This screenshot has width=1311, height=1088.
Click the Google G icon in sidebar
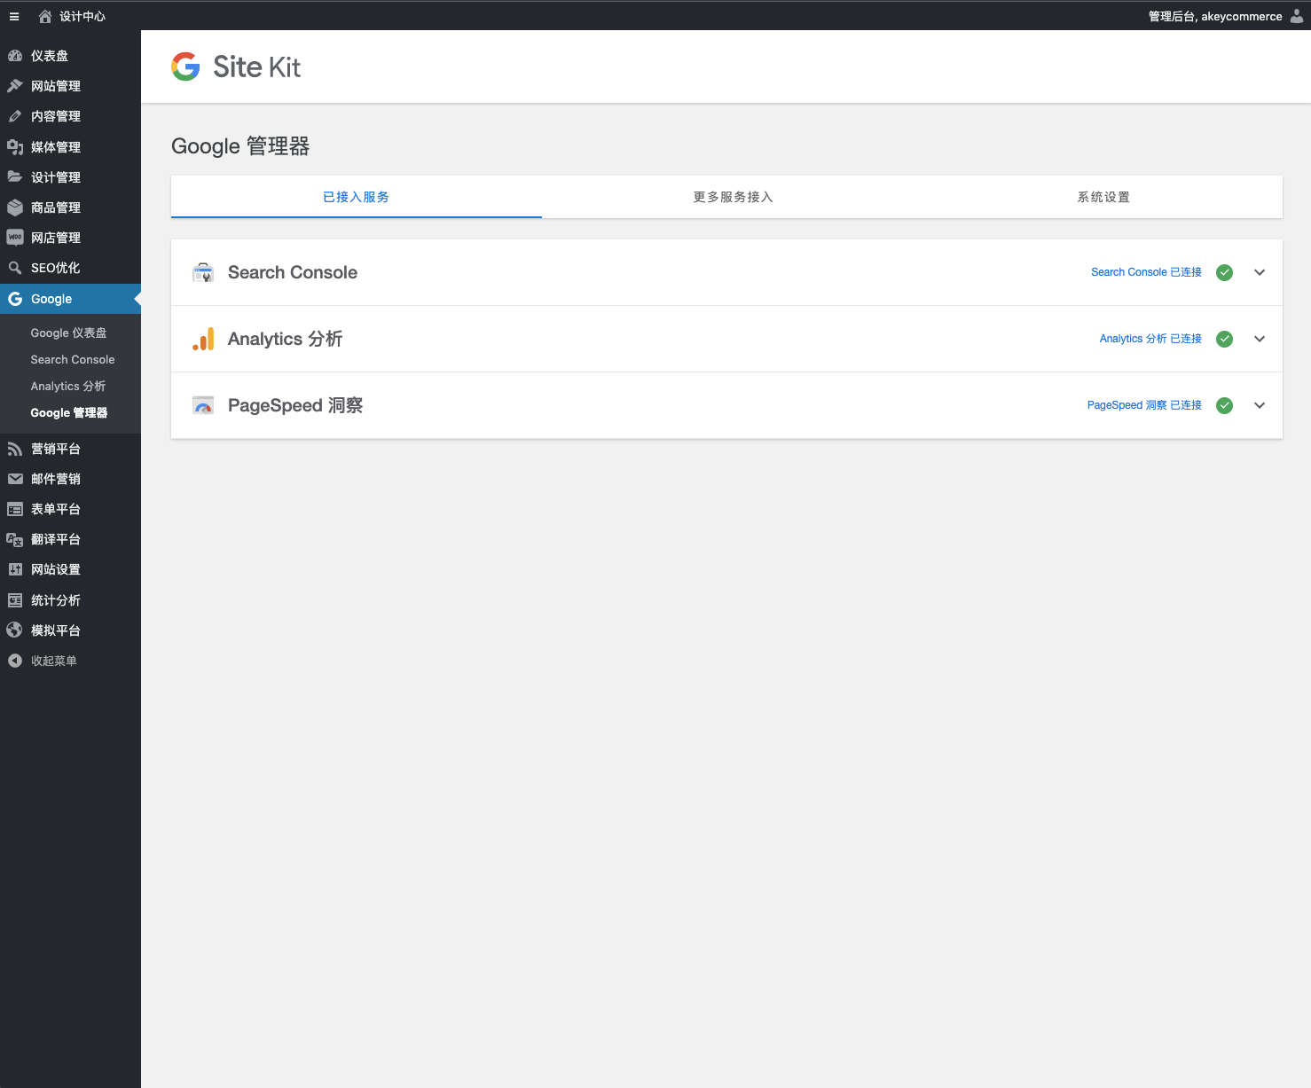point(15,299)
